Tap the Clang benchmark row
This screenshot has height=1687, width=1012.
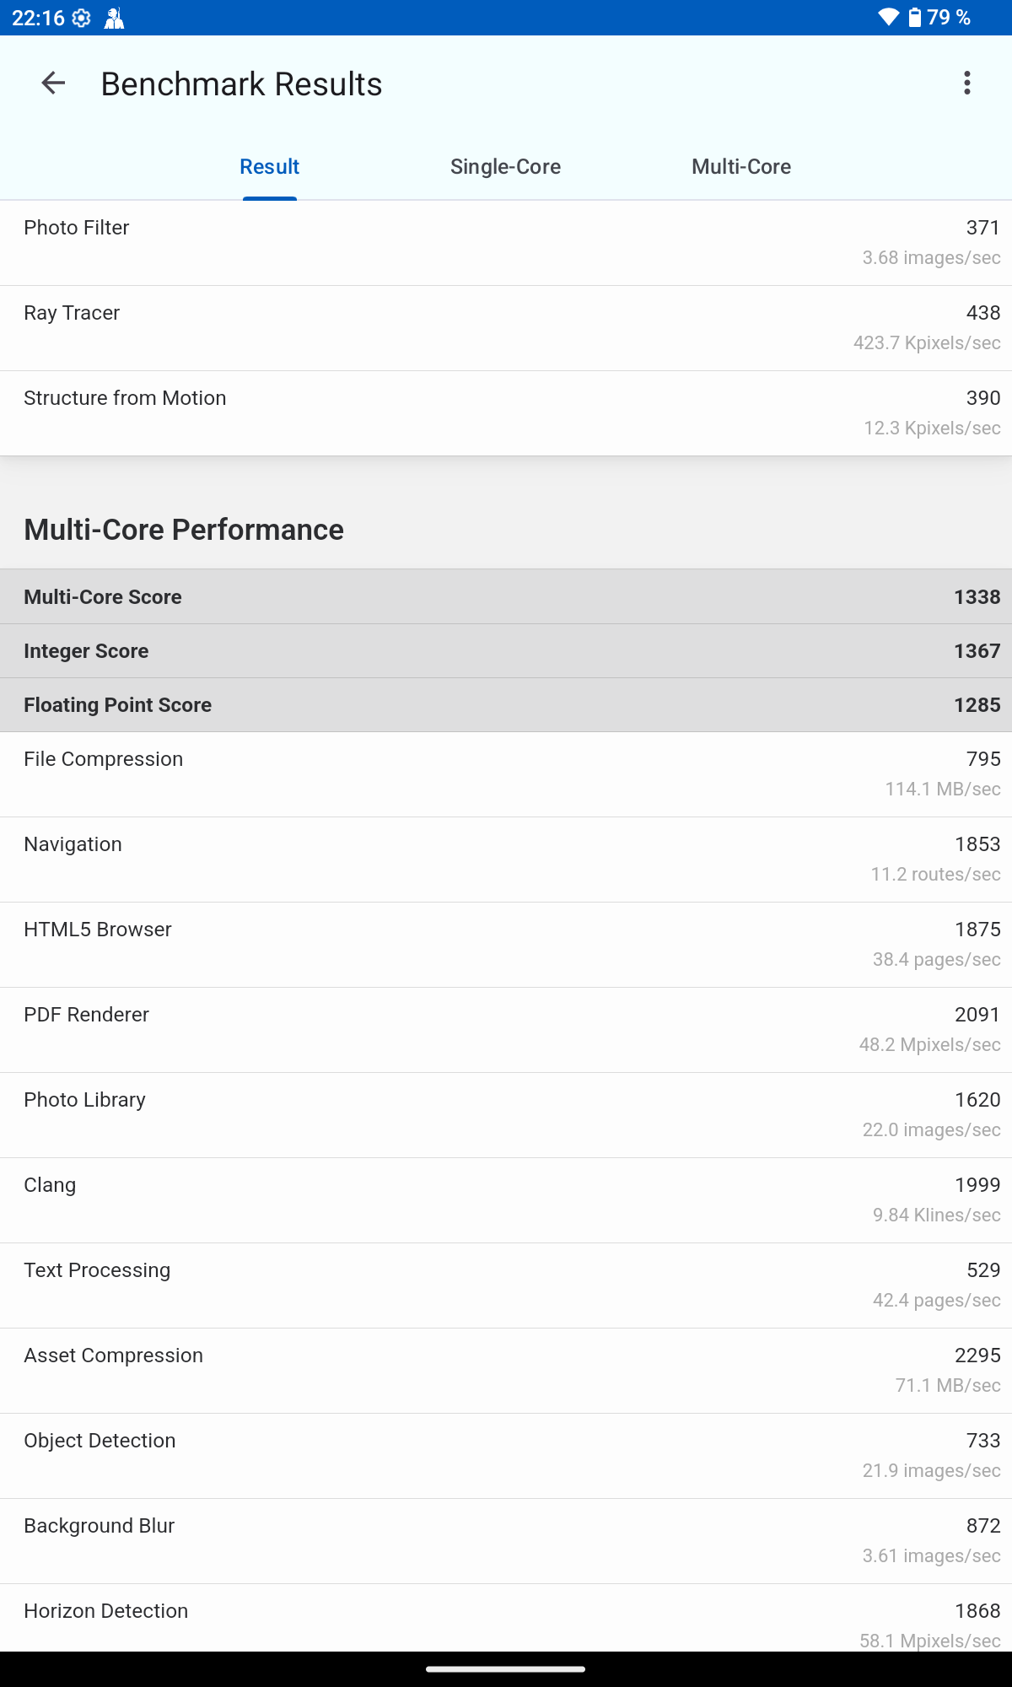click(x=506, y=1200)
